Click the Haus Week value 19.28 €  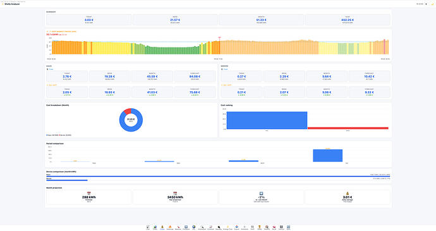coord(109,77)
